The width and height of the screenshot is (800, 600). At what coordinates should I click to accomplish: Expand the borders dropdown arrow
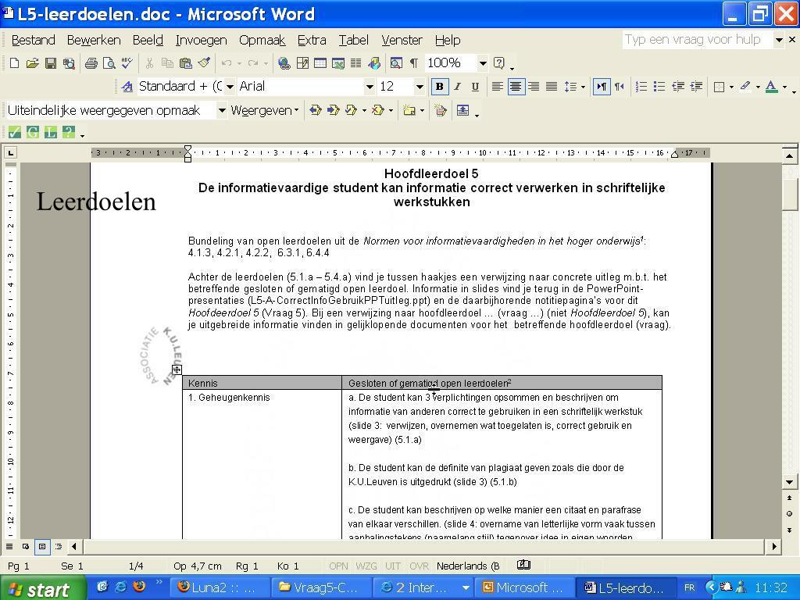click(x=731, y=87)
